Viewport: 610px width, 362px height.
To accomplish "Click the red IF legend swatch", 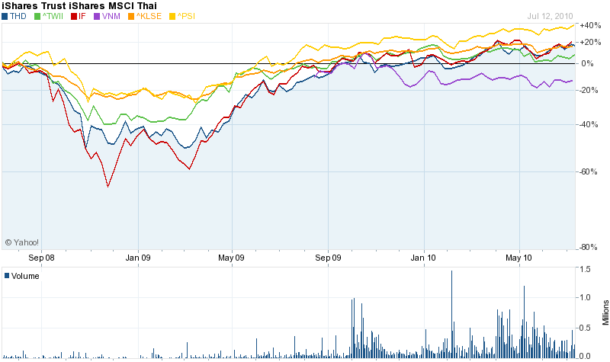I will pos(74,16).
